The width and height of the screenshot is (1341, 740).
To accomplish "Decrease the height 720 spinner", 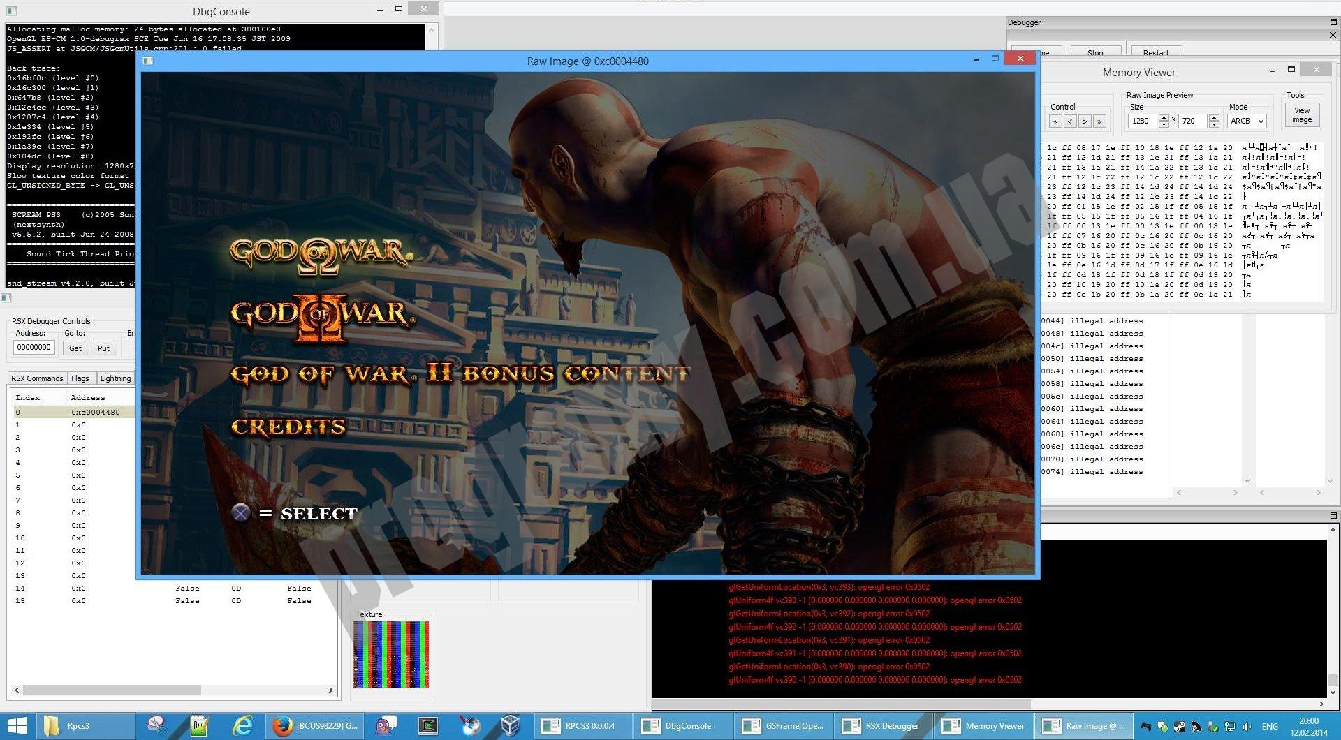I will click(x=1215, y=125).
